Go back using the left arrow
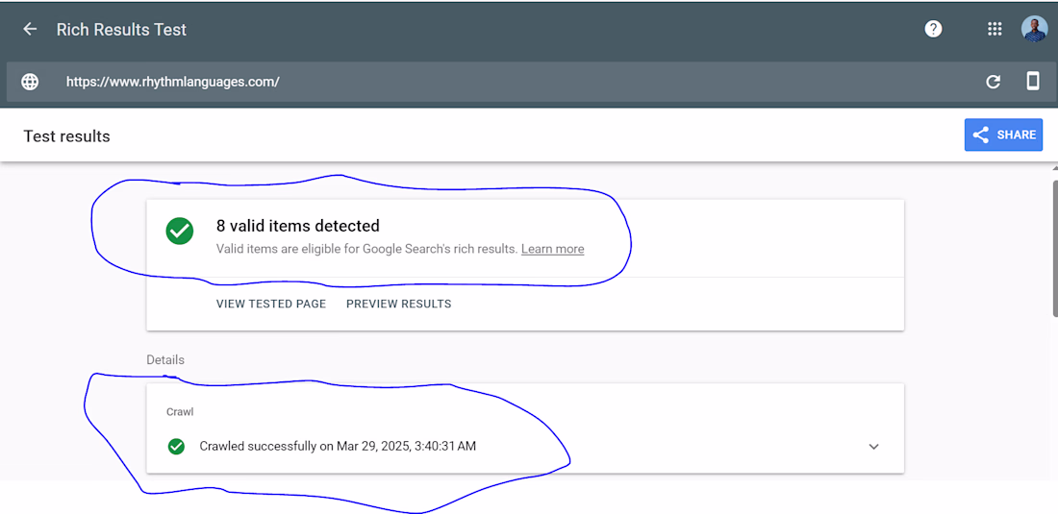Image resolution: width=1058 pixels, height=514 pixels. click(x=30, y=29)
